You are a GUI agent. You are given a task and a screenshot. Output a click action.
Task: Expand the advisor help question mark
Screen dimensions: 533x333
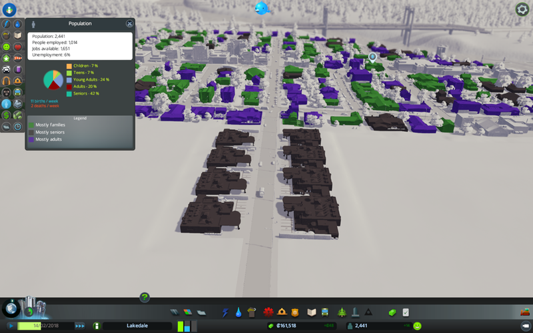(145, 297)
